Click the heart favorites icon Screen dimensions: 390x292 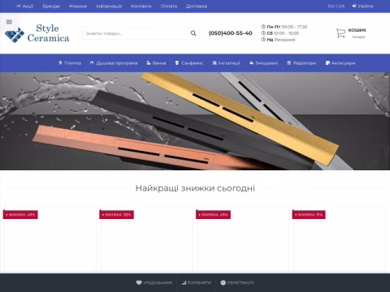139,282
